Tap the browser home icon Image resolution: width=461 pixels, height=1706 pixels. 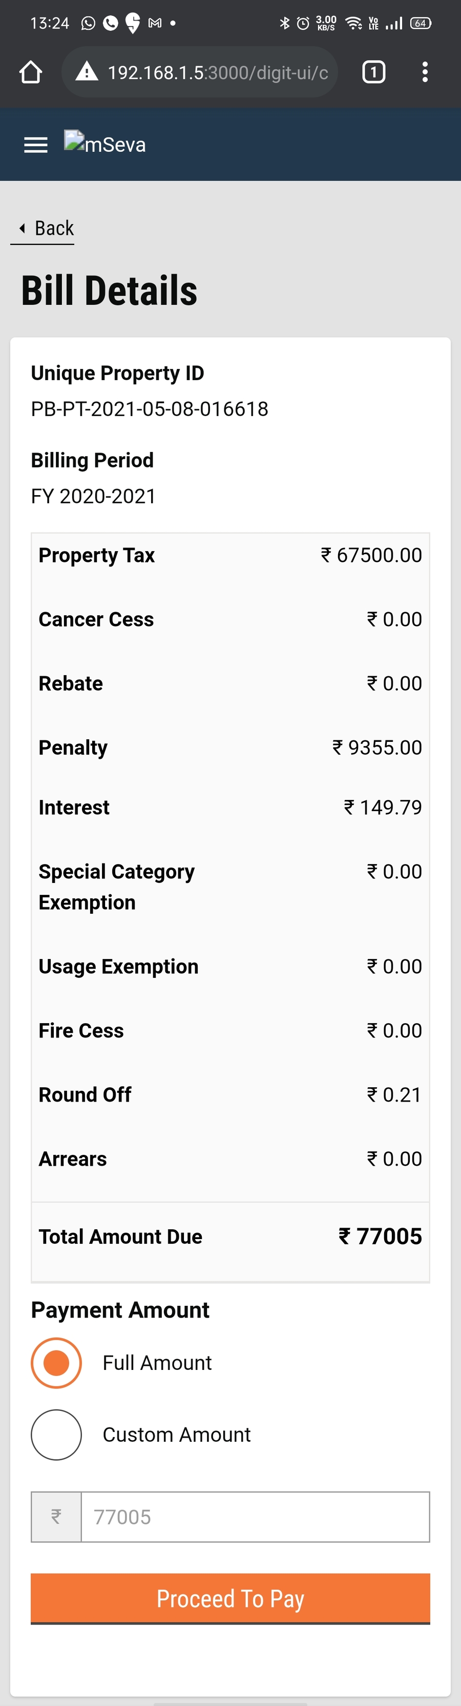click(30, 72)
